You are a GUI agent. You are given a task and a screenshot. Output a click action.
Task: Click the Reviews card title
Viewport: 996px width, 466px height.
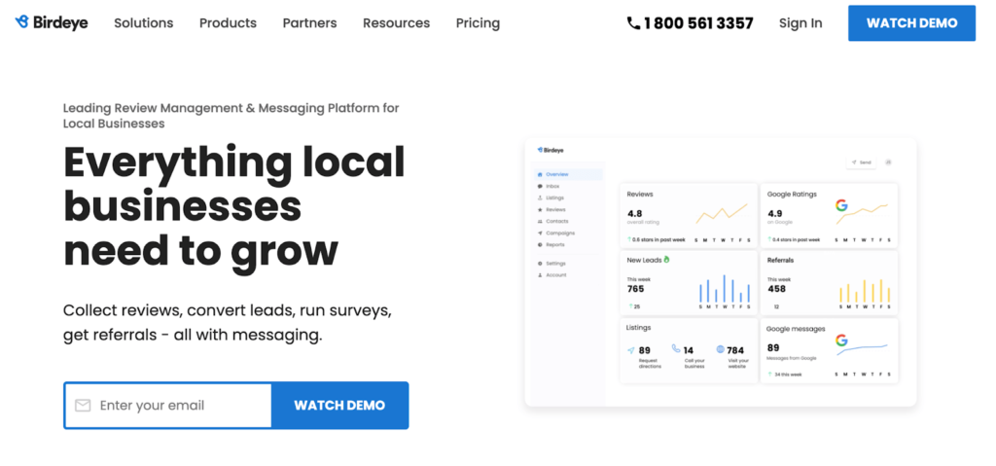click(x=640, y=194)
